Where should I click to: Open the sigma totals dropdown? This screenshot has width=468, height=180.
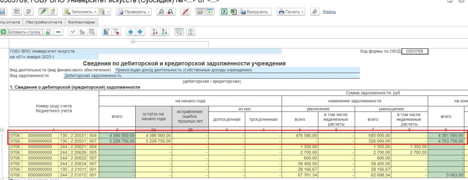(x=104, y=11)
